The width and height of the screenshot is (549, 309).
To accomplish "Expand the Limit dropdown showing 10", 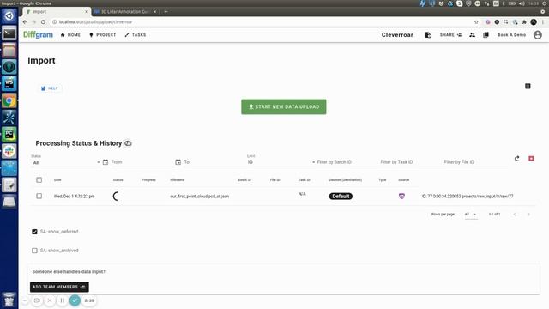I will pos(281,162).
